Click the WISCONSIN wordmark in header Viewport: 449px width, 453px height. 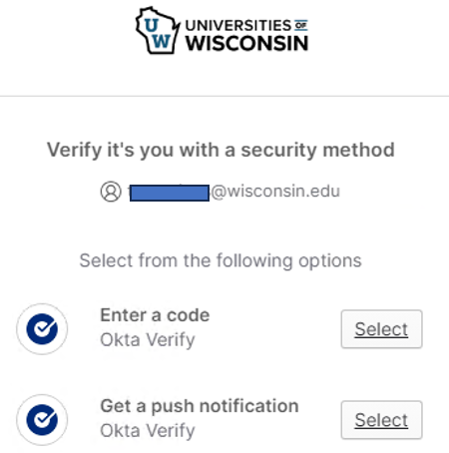coord(247,43)
